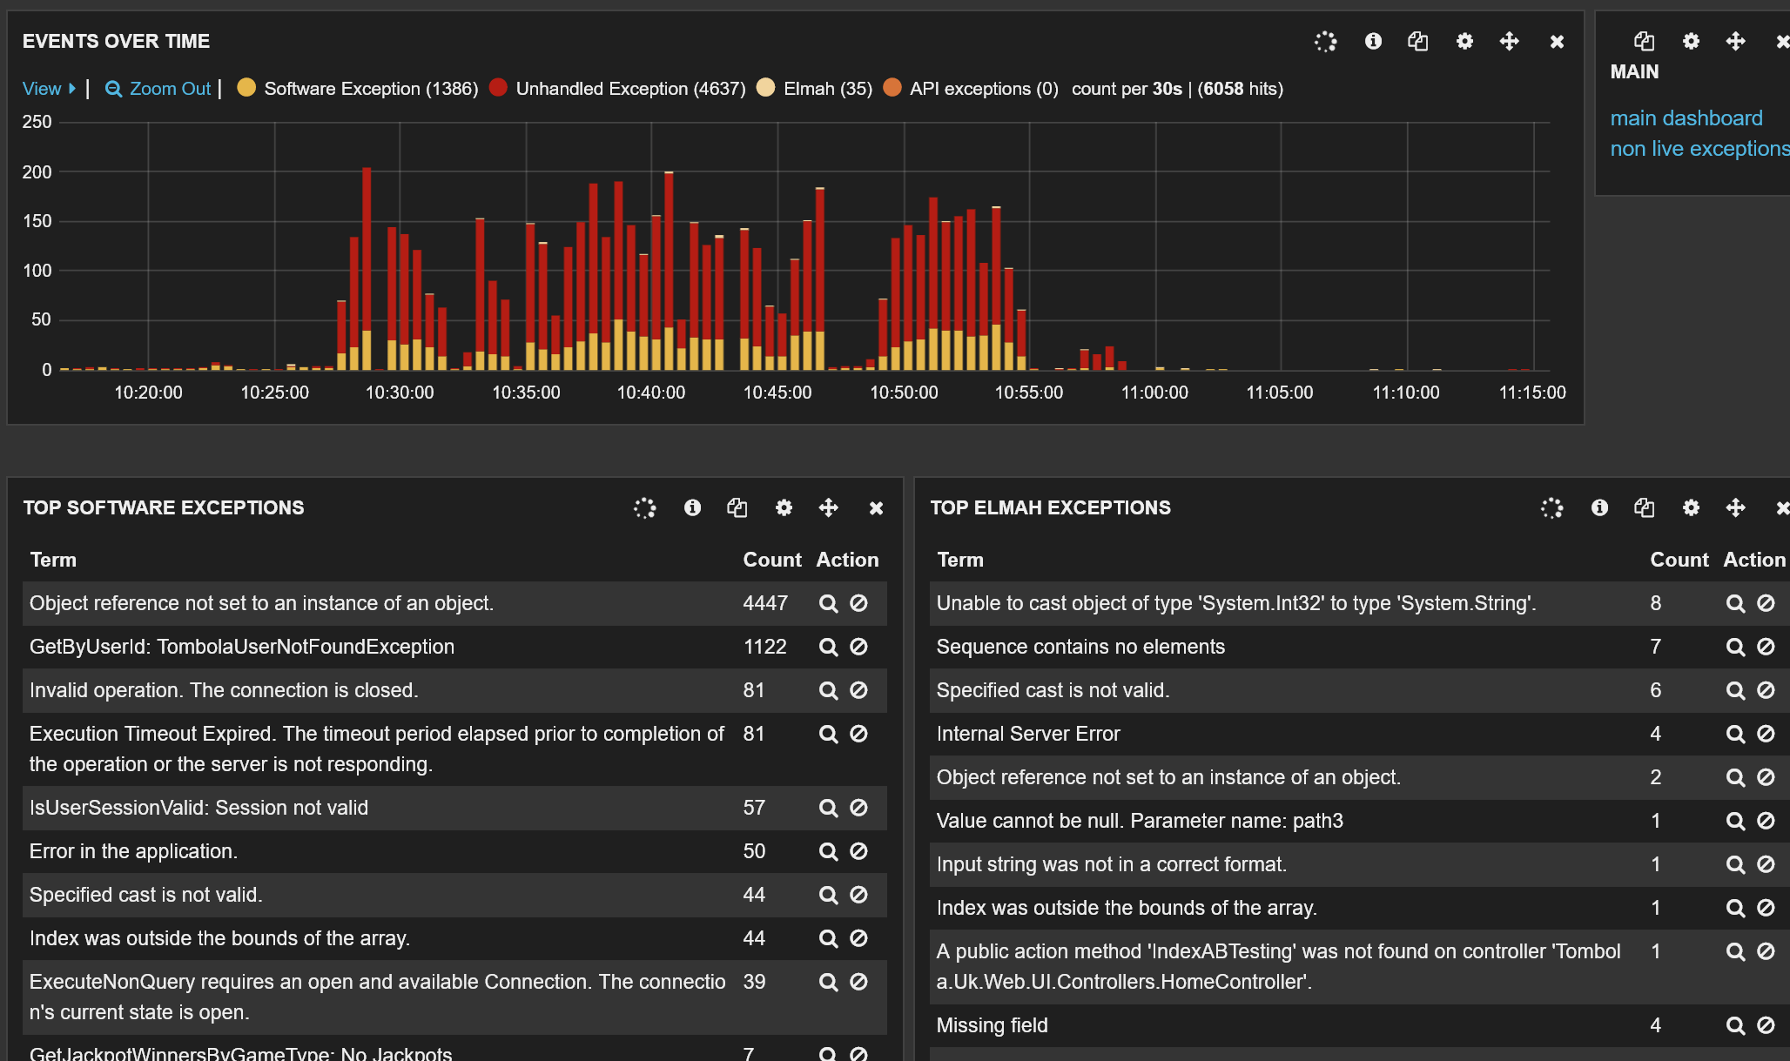Click the Term column header in Elmah Exceptions
The width and height of the screenshot is (1790, 1061).
(x=960, y=560)
